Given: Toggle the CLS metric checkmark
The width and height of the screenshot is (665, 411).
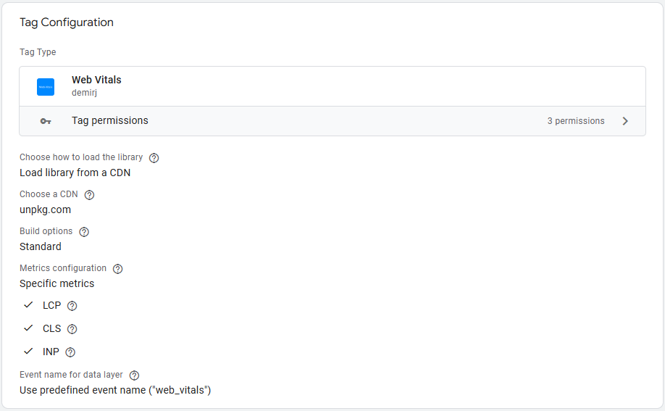Looking at the screenshot, I should click(29, 328).
